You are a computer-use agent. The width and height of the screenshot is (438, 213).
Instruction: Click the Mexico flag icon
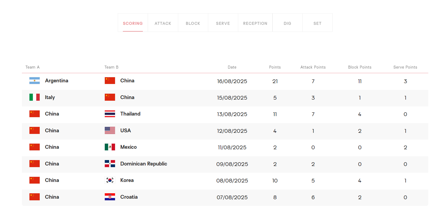point(110,147)
